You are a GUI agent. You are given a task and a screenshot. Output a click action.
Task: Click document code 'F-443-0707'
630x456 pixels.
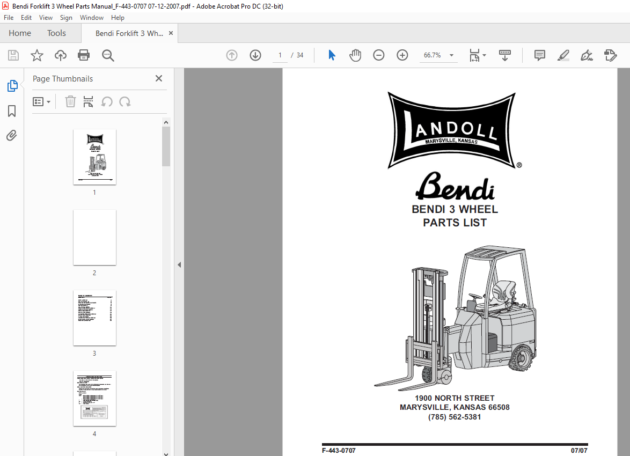pos(339,451)
